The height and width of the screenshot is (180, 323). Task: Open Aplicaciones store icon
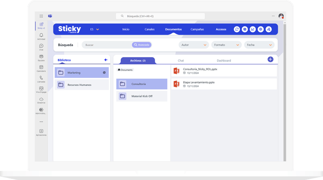click(x=41, y=132)
